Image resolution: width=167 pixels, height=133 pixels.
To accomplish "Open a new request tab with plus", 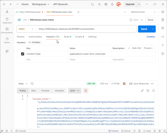I will click(x=78, y=12).
